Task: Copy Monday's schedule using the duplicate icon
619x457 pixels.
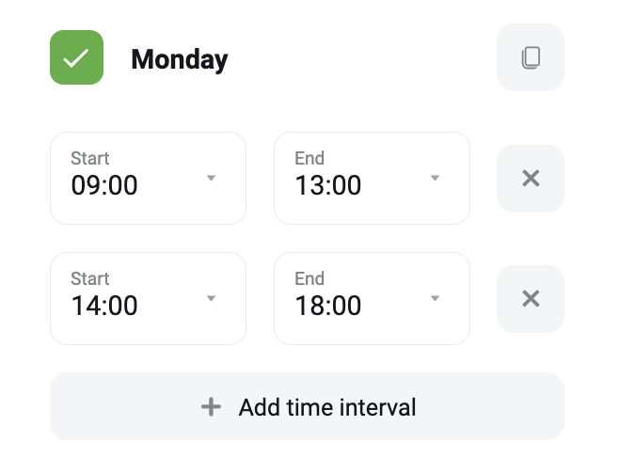Action: pyautogui.click(x=531, y=57)
